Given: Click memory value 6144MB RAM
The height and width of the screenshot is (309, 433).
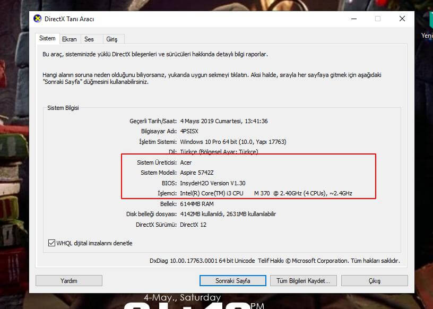Looking at the screenshot, I should coord(197,204).
